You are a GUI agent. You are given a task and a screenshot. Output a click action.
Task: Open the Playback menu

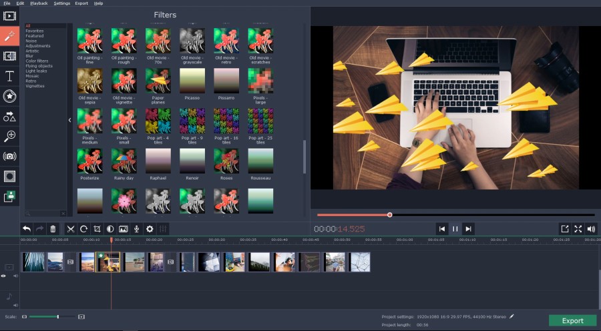pyautogui.click(x=39, y=3)
